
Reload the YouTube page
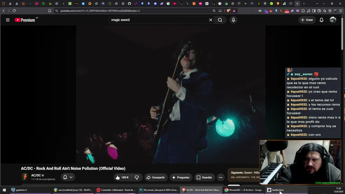point(14,11)
